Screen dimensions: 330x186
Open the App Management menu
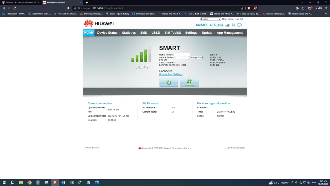229,33
